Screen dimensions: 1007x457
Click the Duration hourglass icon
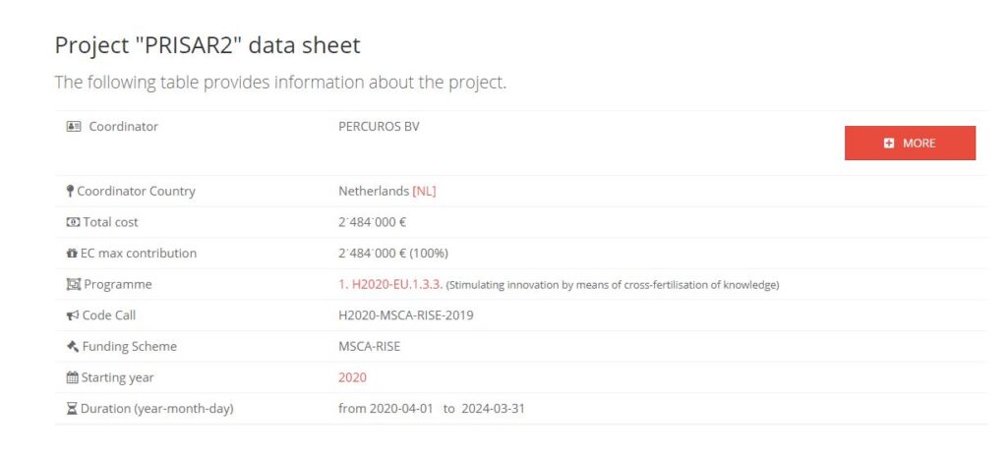pyautogui.click(x=72, y=408)
